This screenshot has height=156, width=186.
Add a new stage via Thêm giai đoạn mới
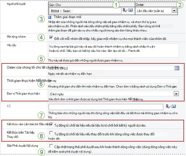click(x=67, y=17)
